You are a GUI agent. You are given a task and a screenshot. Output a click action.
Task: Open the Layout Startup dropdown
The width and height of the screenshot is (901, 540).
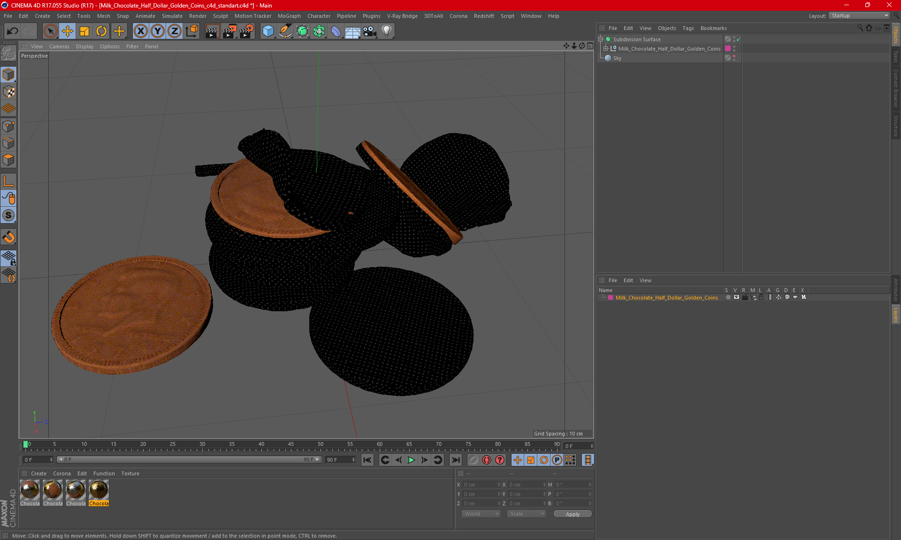[859, 15]
